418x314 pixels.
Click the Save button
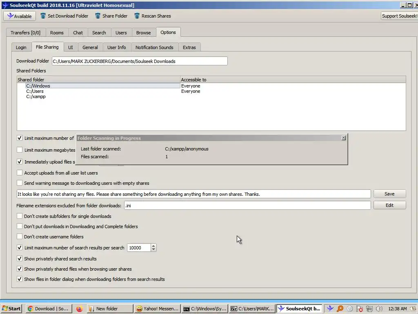[389, 194]
